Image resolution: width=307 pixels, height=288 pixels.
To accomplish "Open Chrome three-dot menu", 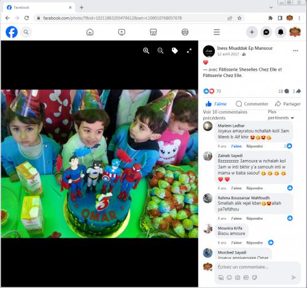I will [x=299, y=18].
